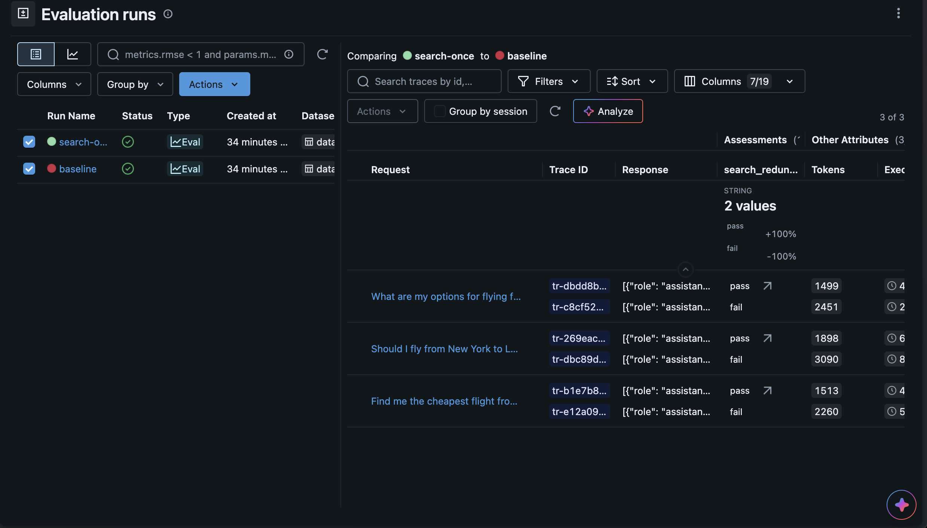Open the Group by dropdown

(135, 84)
